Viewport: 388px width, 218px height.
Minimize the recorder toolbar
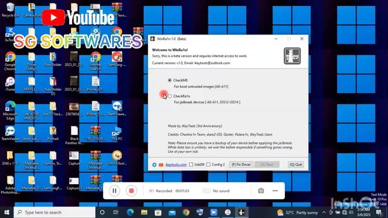pos(275,191)
